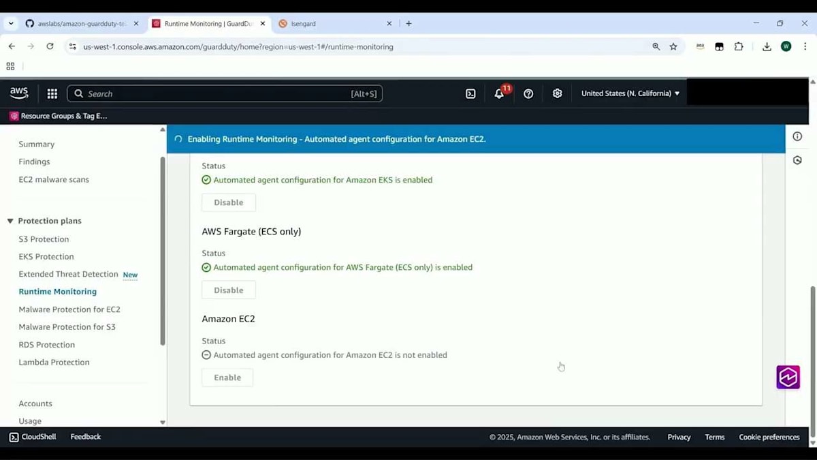Click the AWS Search field
The width and height of the screenshot is (817, 460).
[x=225, y=93]
